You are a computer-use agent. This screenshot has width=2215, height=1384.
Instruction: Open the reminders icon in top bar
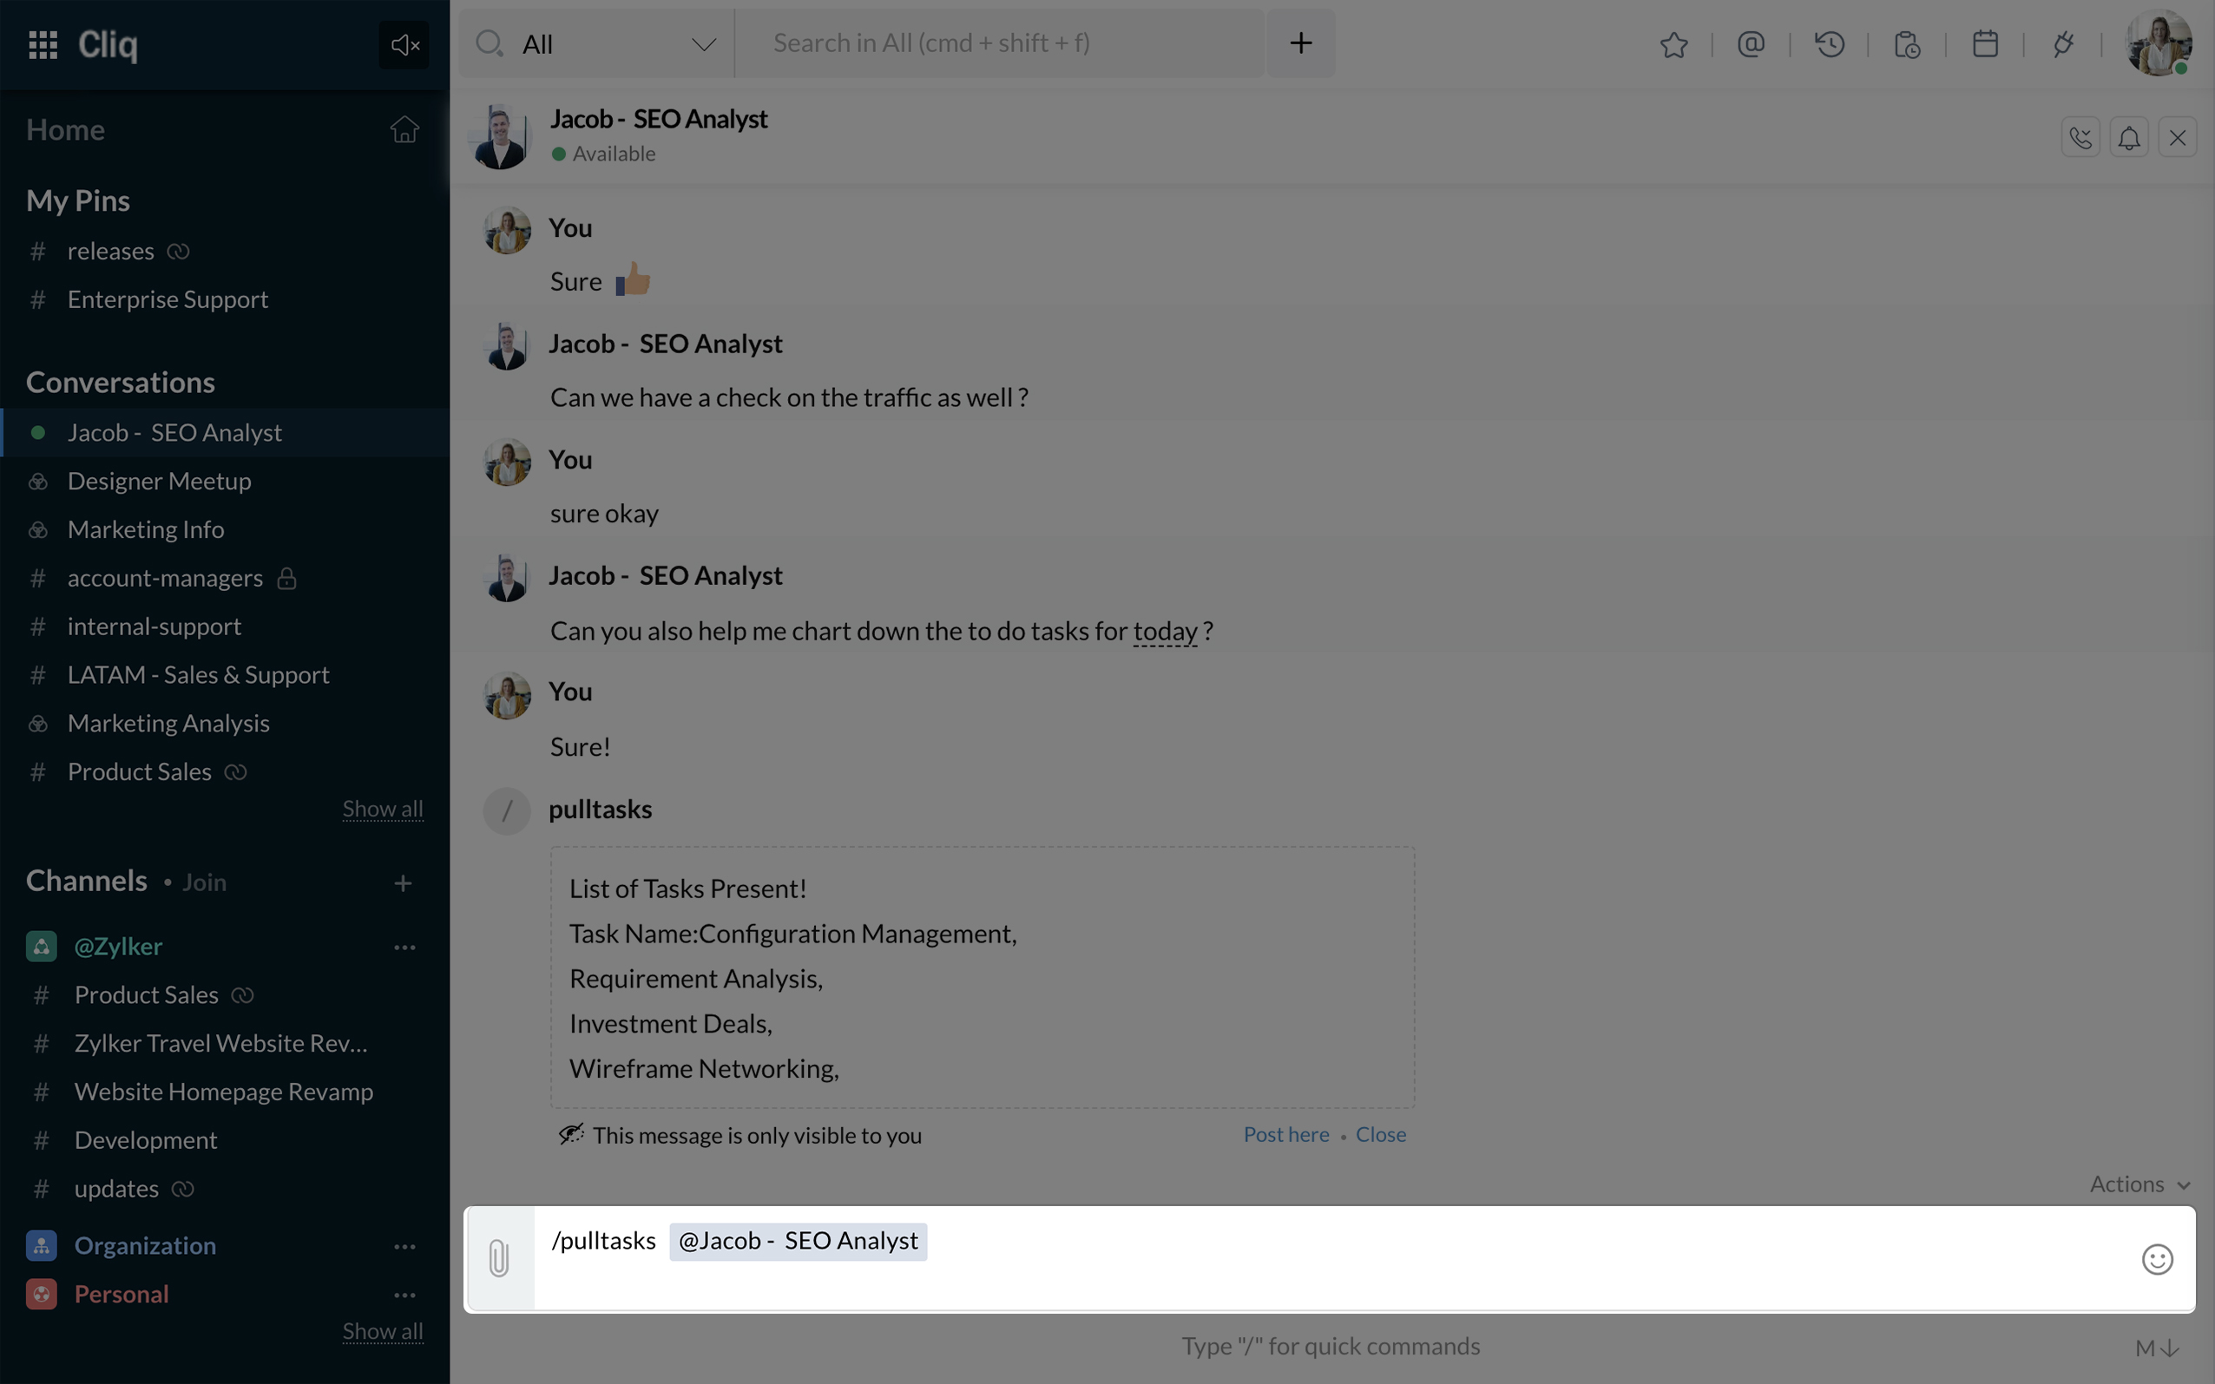tap(1908, 44)
